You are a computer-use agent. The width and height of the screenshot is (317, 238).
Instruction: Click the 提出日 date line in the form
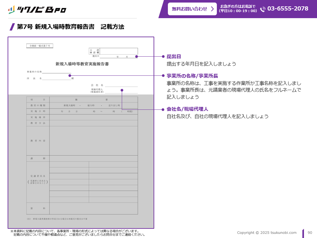tap(119, 57)
